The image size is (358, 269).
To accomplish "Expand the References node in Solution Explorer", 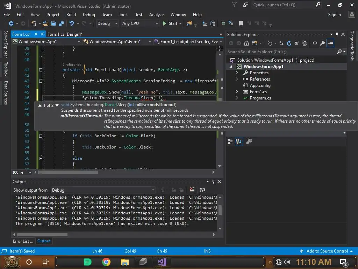I will point(237,79).
